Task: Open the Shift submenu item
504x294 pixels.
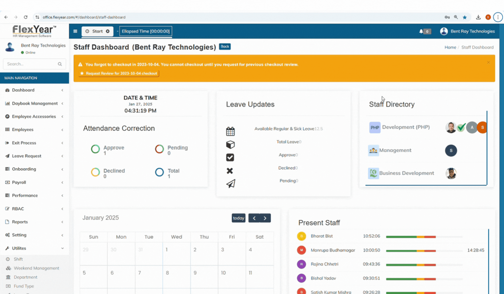Action: pyautogui.click(x=18, y=259)
